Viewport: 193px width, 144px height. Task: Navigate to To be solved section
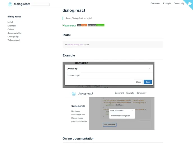pos(13,40)
